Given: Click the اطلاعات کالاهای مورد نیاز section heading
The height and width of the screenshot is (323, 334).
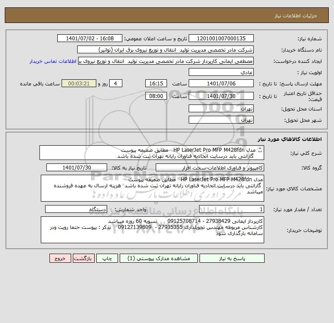Looking at the screenshot, I should (289, 139).
